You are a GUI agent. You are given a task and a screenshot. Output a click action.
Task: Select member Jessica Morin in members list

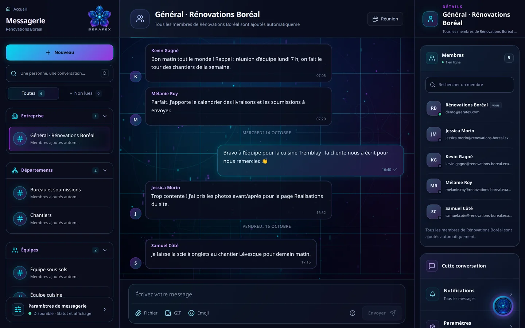pos(470,134)
